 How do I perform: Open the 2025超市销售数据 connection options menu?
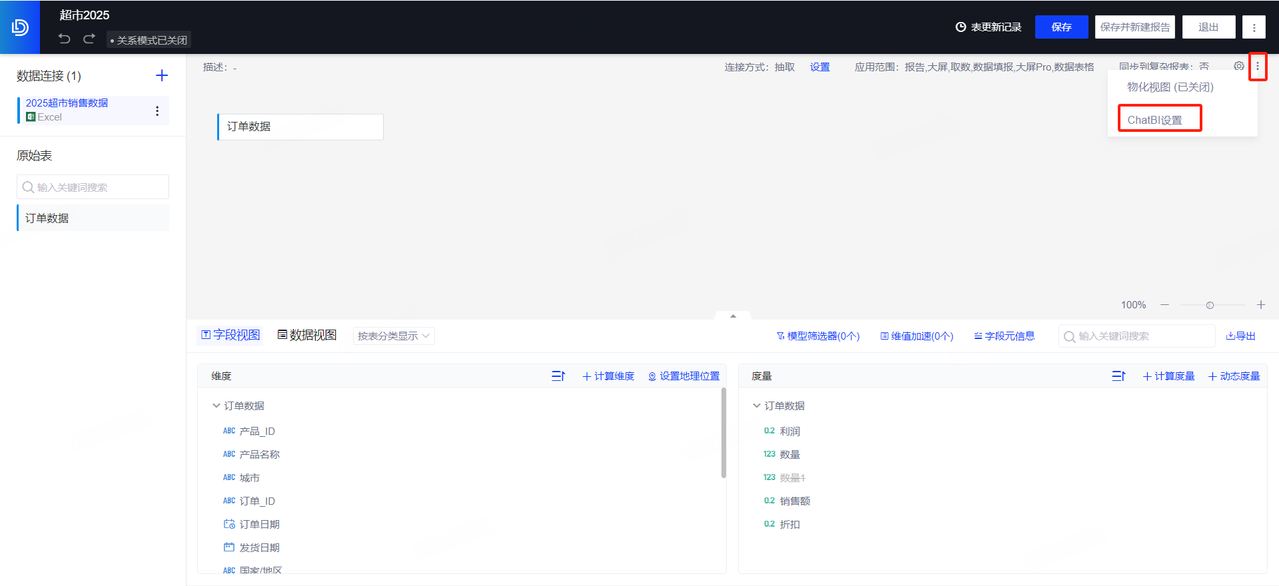[x=157, y=111]
